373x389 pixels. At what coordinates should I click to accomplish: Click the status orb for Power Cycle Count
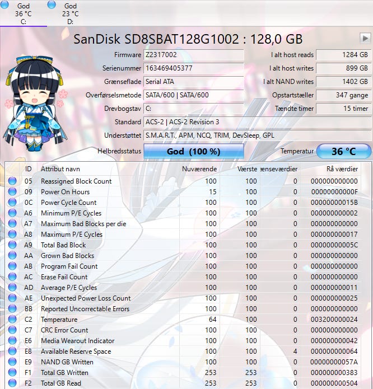point(12,202)
